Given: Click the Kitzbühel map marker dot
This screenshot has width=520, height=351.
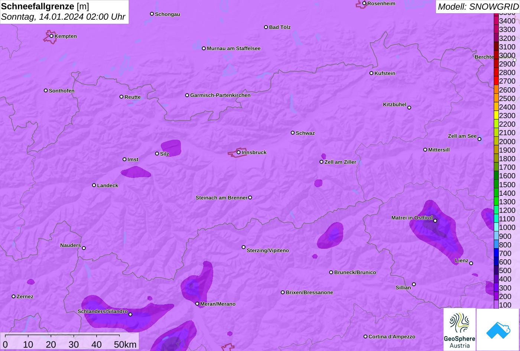Looking at the screenshot, I should point(409,108).
